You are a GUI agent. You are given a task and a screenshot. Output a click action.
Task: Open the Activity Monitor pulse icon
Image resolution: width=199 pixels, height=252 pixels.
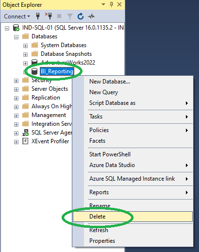click(91, 16)
